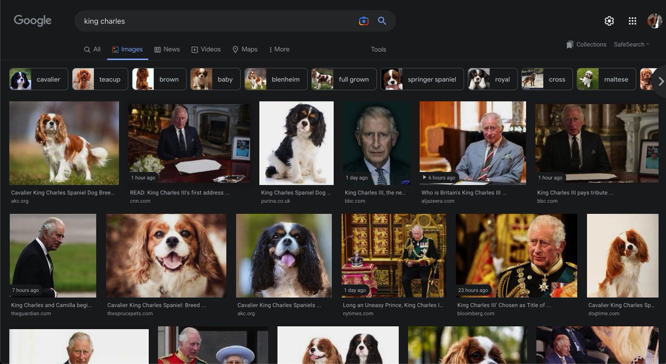
Task: Click the nytimes.com source text
Action: (358, 314)
